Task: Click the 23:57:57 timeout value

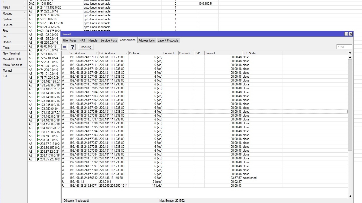Action: 236,178
